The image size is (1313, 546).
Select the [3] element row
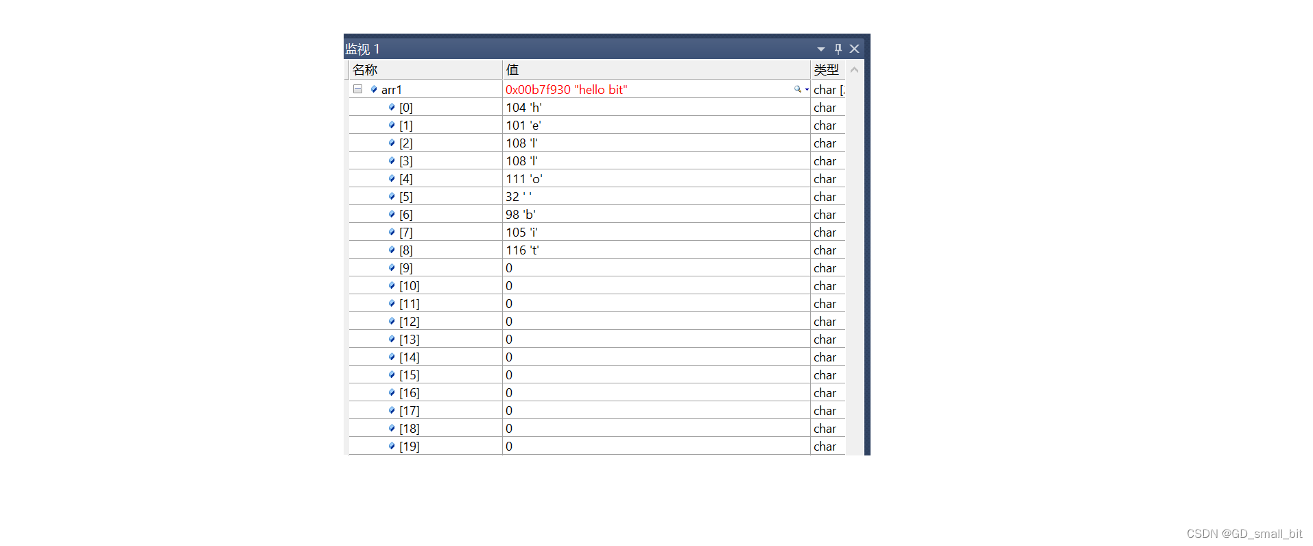click(597, 161)
